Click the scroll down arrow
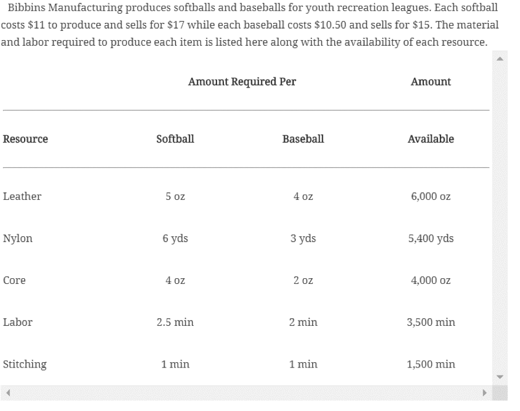This screenshot has width=520, height=411. (499, 377)
